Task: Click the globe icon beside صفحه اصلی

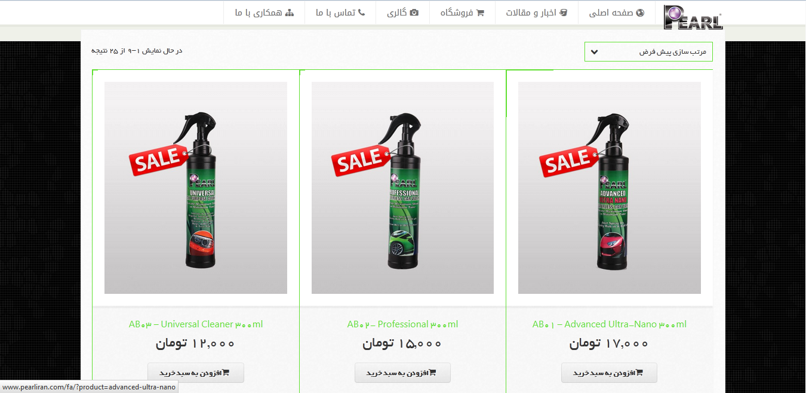Action: (641, 13)
